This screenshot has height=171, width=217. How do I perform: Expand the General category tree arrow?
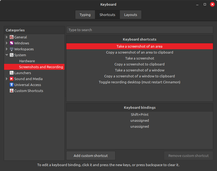point(7,37)
